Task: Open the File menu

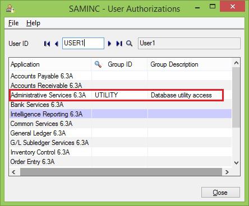Action: [13, 23]
